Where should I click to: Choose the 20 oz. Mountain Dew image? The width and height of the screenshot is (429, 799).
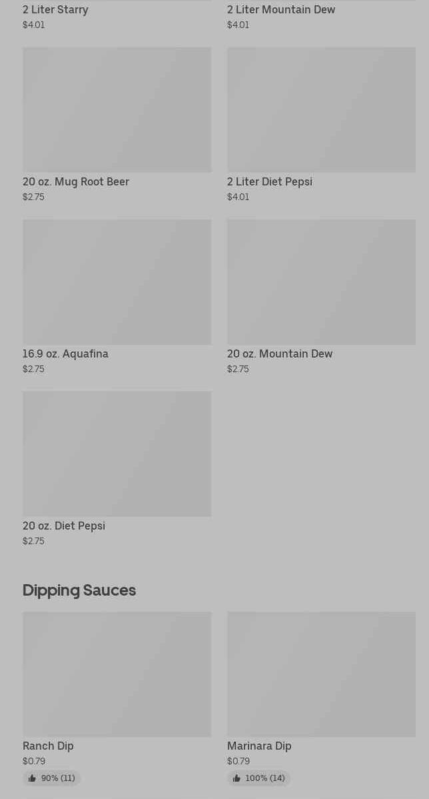pos(321,281)
